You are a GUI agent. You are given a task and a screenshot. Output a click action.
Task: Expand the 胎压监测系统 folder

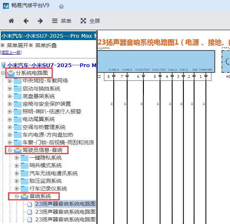16,181
